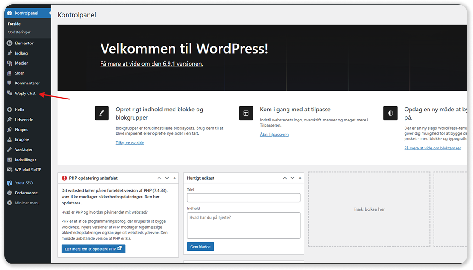Click the Brugere user icon
The image size is (473, 270).
(10, 139)
